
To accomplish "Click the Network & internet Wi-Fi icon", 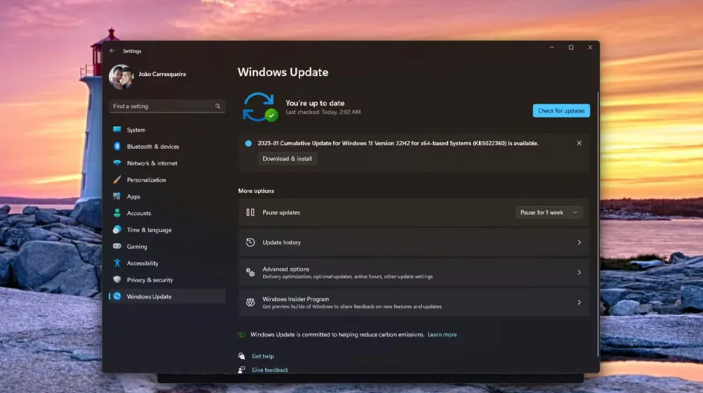I will click(x=117, y=163).
